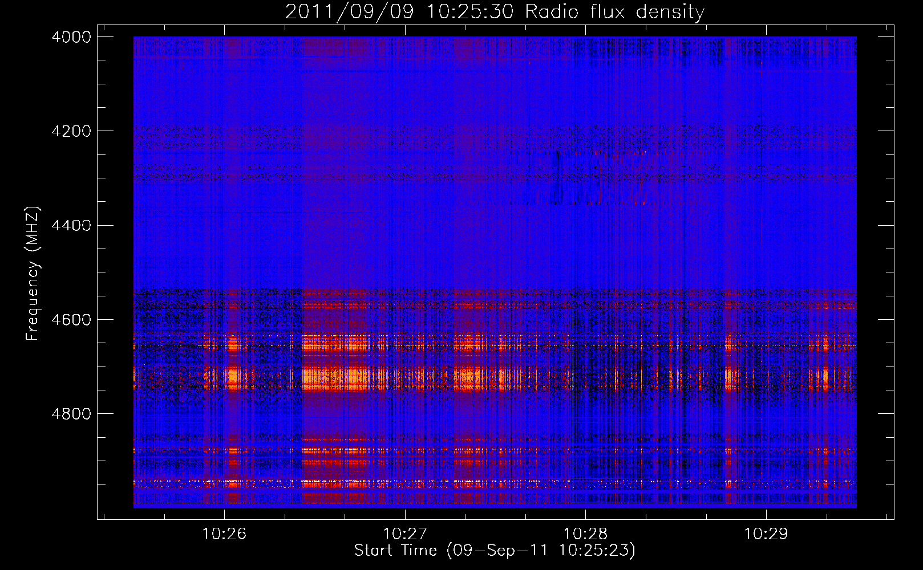Click the 'Frequency (MHZ)' vertical axis title
Viewport: 923px width, 570px height.
(x=33, y=274)
